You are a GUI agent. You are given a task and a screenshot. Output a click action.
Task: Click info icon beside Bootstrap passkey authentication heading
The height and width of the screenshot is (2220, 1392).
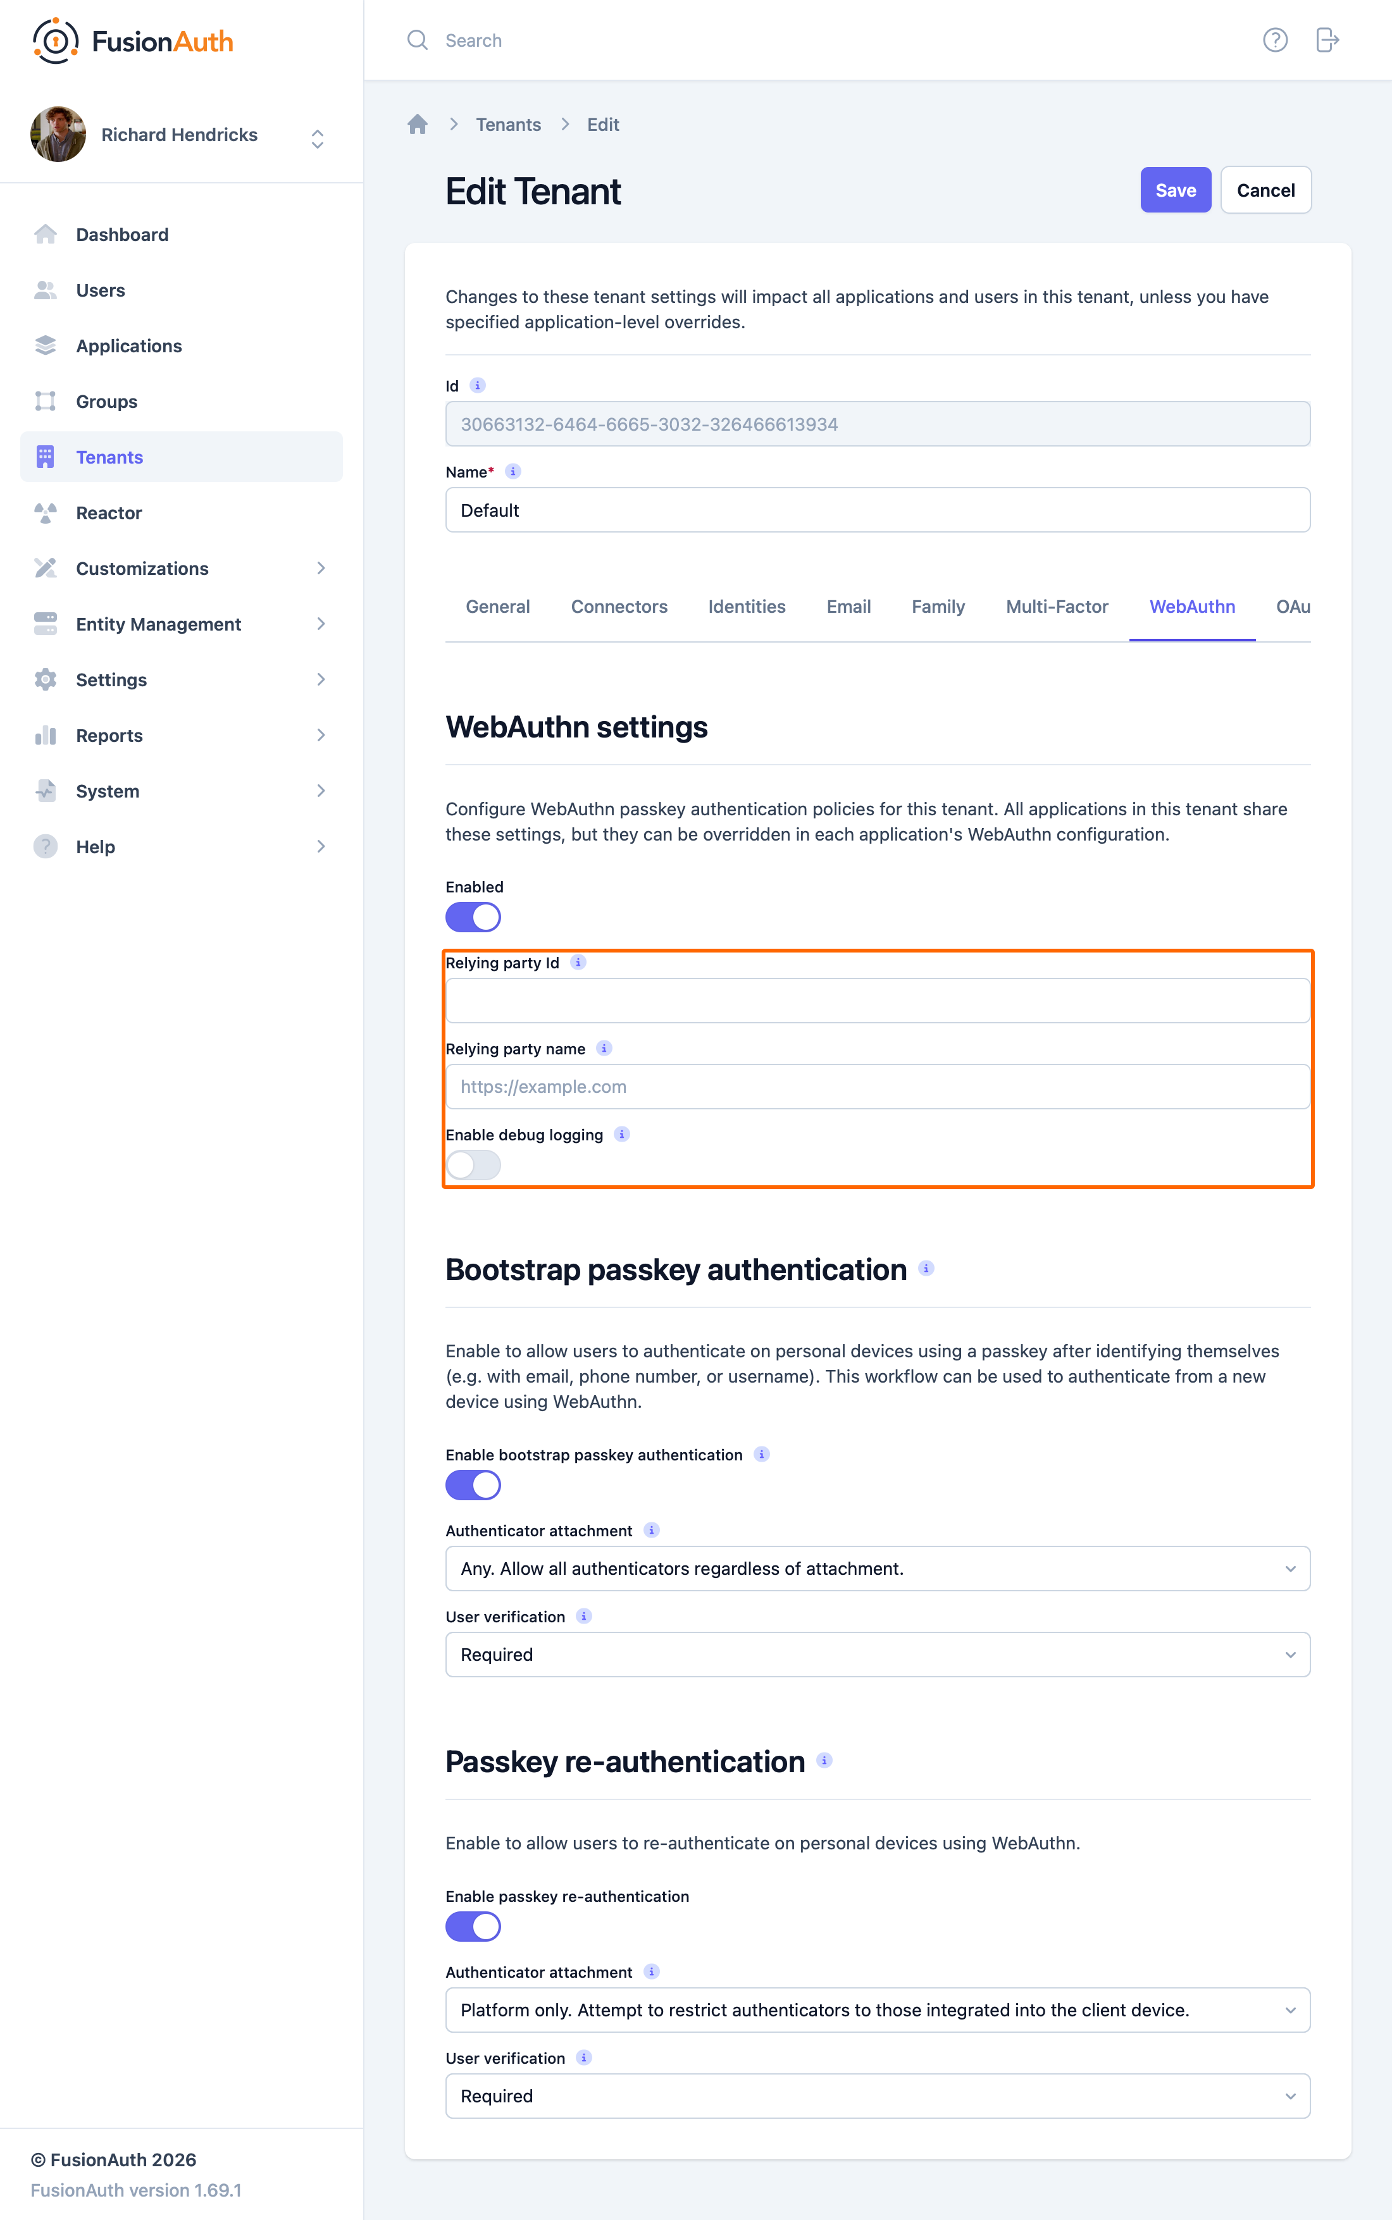(926, 1269)
